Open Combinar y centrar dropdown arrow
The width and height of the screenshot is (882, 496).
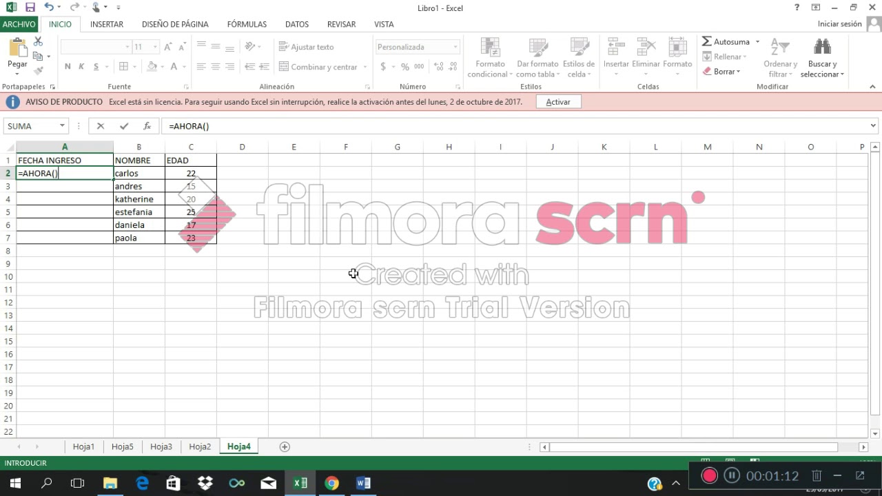point(364,67)
